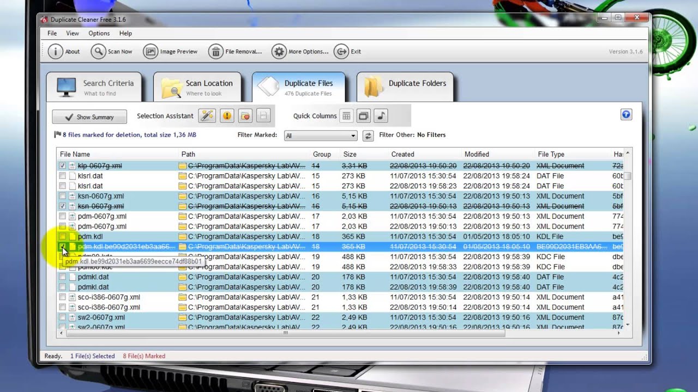Click the Duplicate Cleaner title bar app icon
698x392 pixels.
pyautogui.click(x=44, y=20)
